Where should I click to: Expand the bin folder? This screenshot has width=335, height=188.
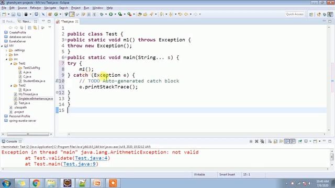point(7,55)
